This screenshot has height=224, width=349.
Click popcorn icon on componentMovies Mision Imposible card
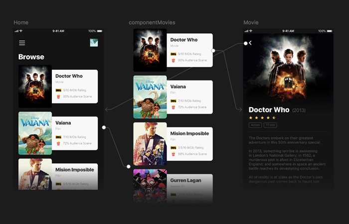(x=174, y=154)
